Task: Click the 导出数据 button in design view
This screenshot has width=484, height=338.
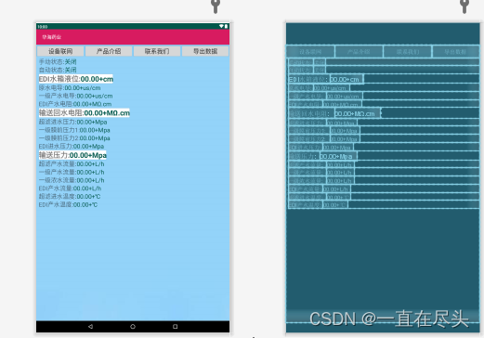Action: tap(205, 51)
